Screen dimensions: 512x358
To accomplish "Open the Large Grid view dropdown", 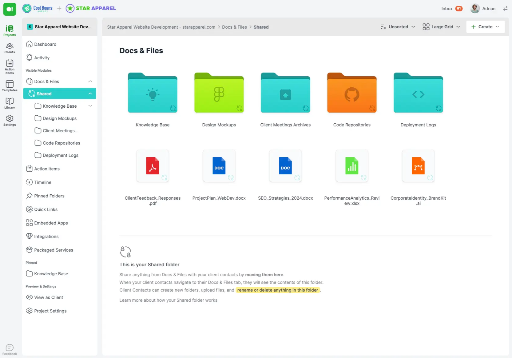I will (441, 27).
